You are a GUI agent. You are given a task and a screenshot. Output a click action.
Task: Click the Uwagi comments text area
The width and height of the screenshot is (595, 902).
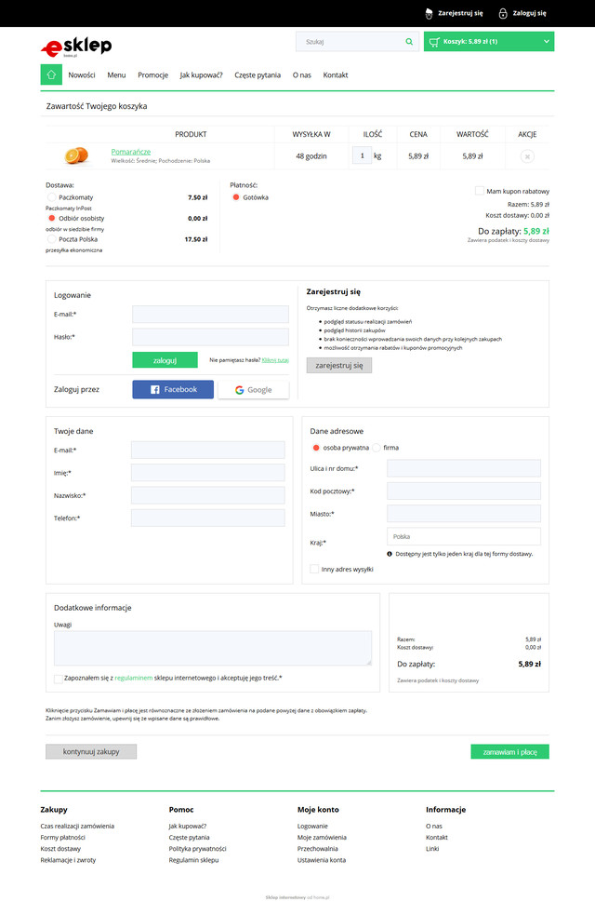click(x=213, y=648)
